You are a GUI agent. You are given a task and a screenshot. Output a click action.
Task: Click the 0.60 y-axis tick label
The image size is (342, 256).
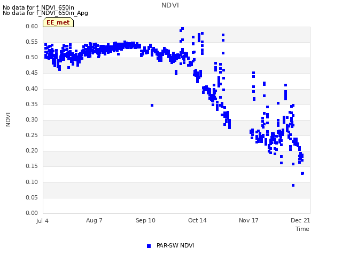tap(32, 26)
